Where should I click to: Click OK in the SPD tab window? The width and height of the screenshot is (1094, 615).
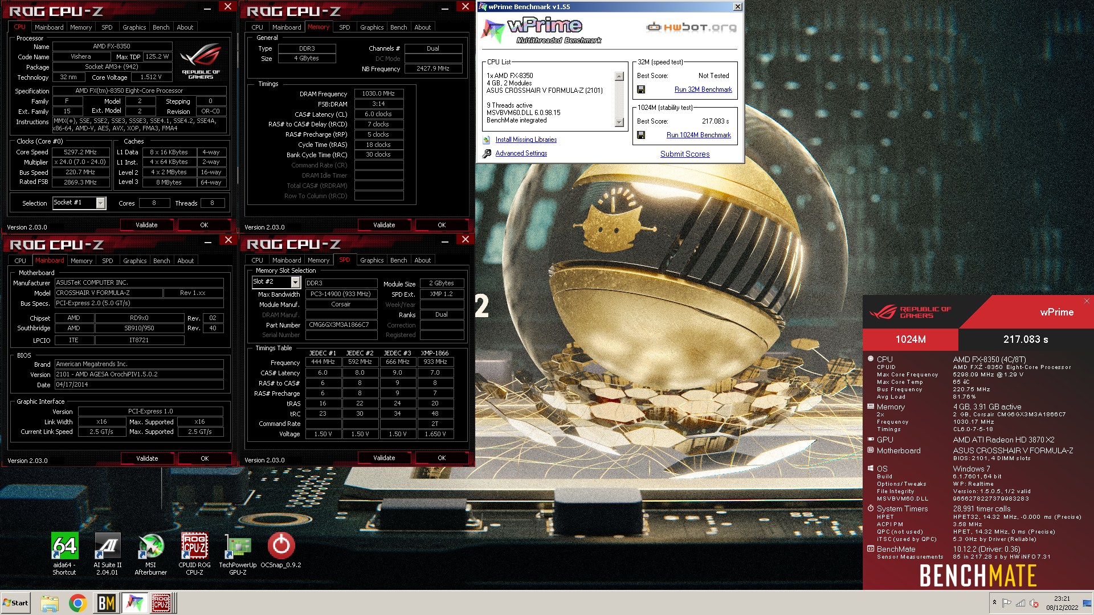tap(442, 458)
